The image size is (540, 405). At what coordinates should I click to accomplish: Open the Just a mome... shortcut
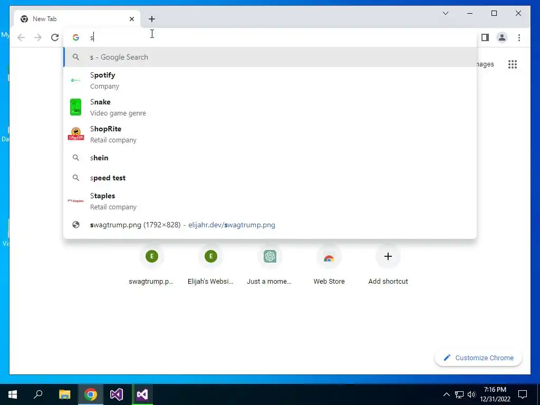point(269,265)
